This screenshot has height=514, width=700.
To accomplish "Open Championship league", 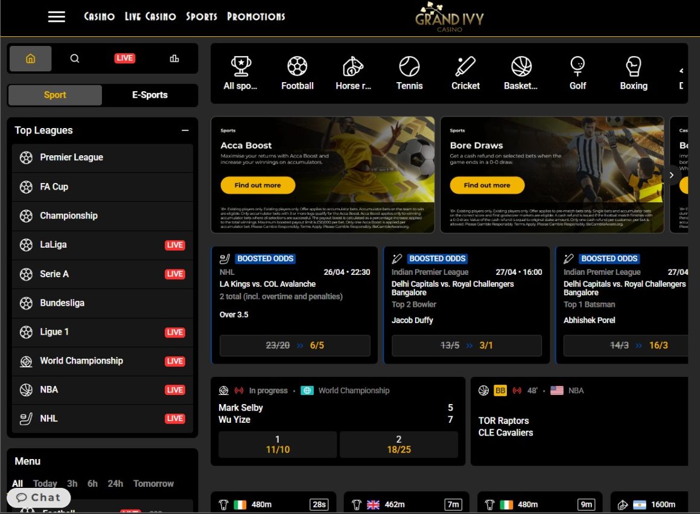I will (x=103, y=216).
